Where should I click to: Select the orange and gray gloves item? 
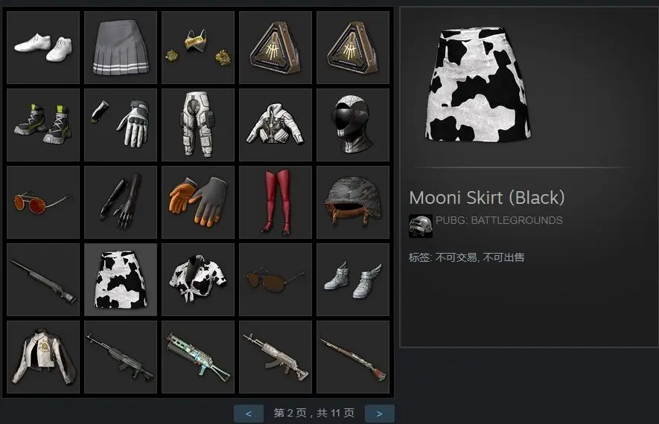[x=198, y=202]
